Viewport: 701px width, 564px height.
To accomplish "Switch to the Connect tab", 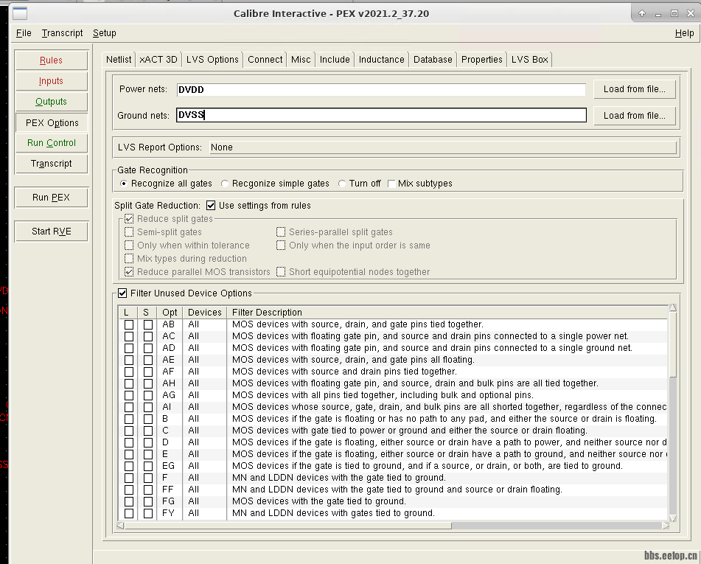I will click(265, 60).
